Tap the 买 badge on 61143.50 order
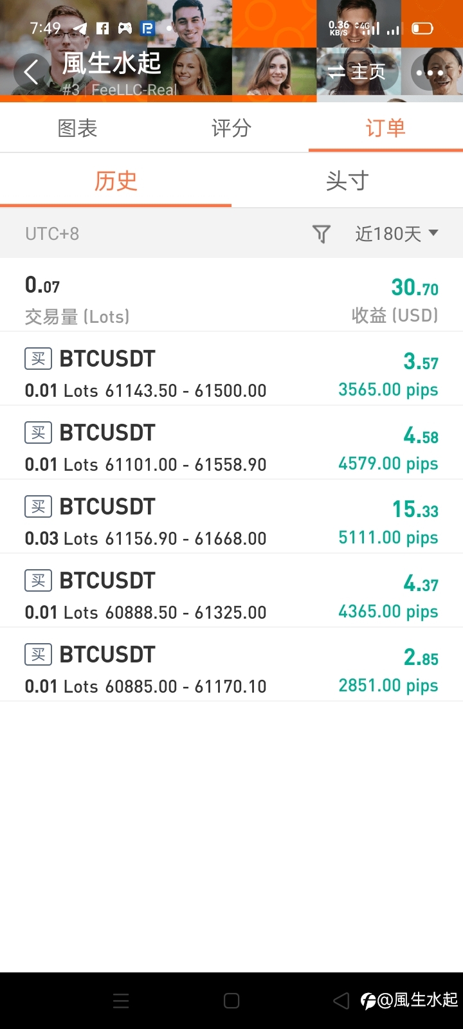 click(x=38, y=358)
